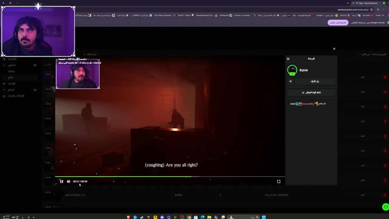Open Epic Games launcher from the taskbar
The height and width of the screenshot is (219, 389).
pyautogui.click(x=148, y=217)
